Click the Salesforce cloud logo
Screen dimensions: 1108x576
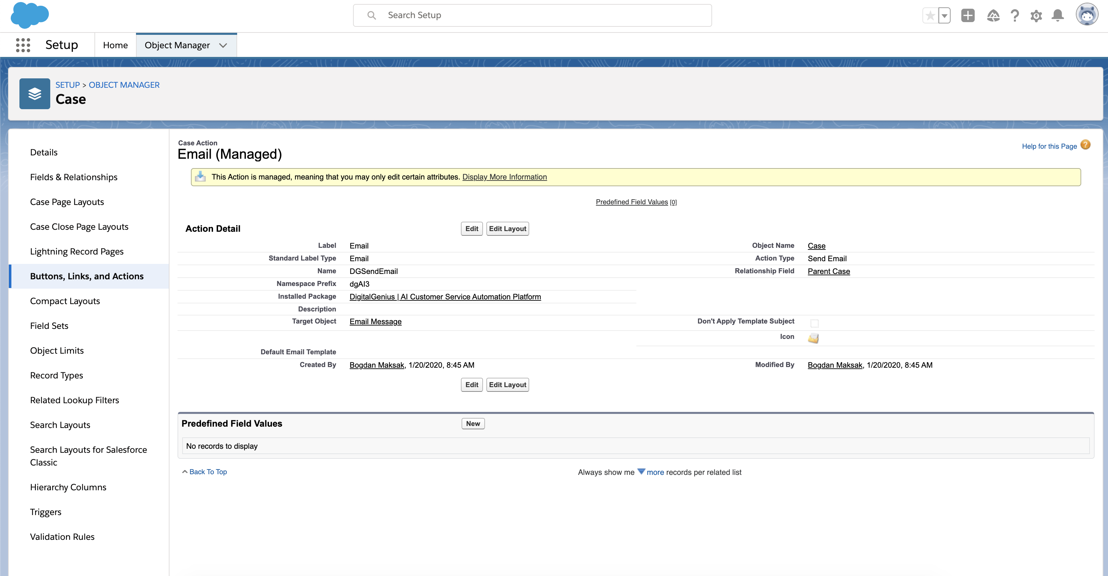pyautogui.click(x=29, y=15)
